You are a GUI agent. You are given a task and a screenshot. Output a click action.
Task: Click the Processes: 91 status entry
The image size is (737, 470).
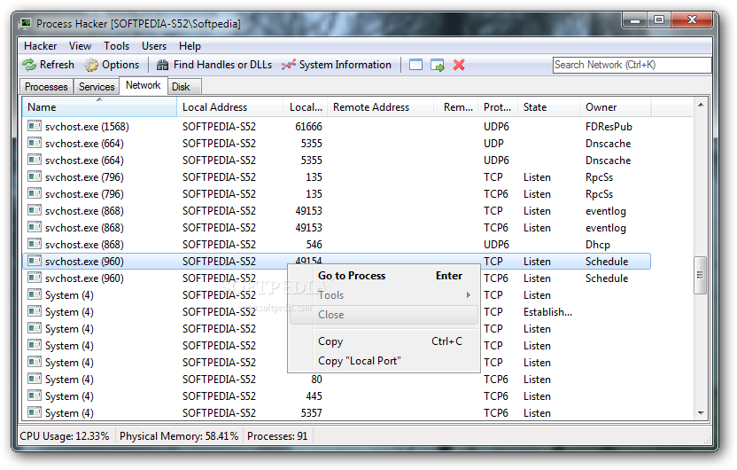[x=277, y=436]
